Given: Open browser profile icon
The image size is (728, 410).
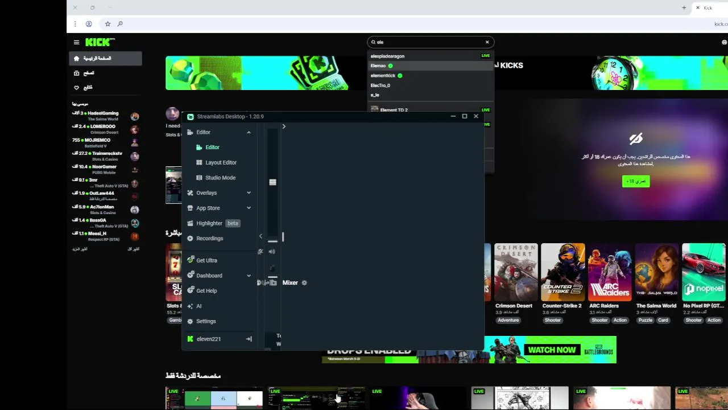Looking at the screenshot, I should 89,24.
